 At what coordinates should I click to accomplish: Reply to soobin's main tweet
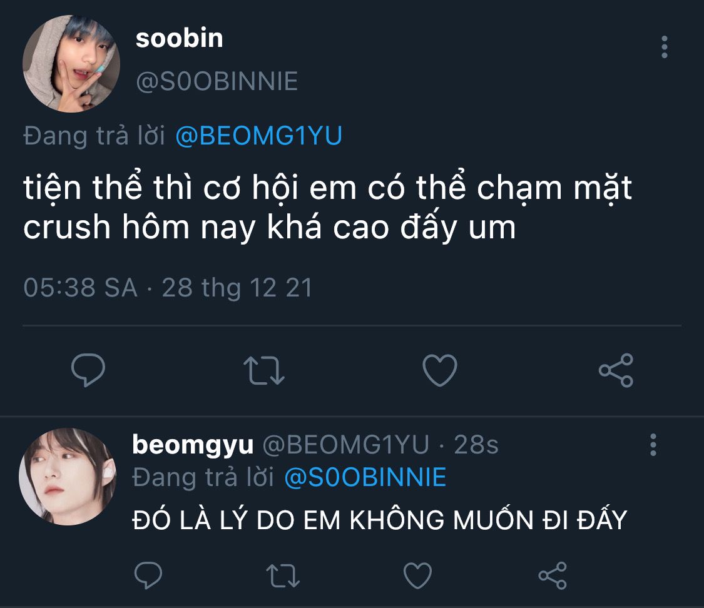pyautogui.click(x=88, y=370)
